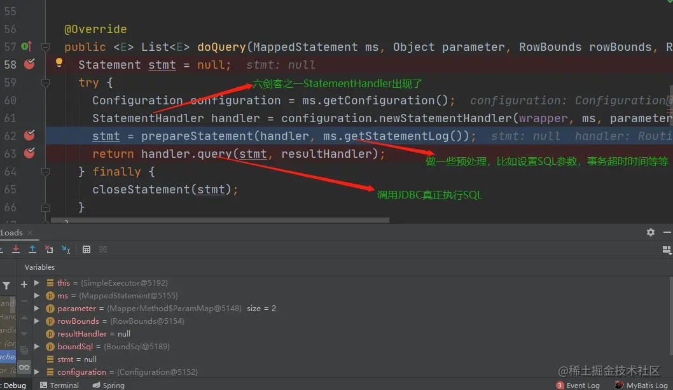Expand the 'rowBounds' variable node
673x390 pixels.
tap(37, 321)
